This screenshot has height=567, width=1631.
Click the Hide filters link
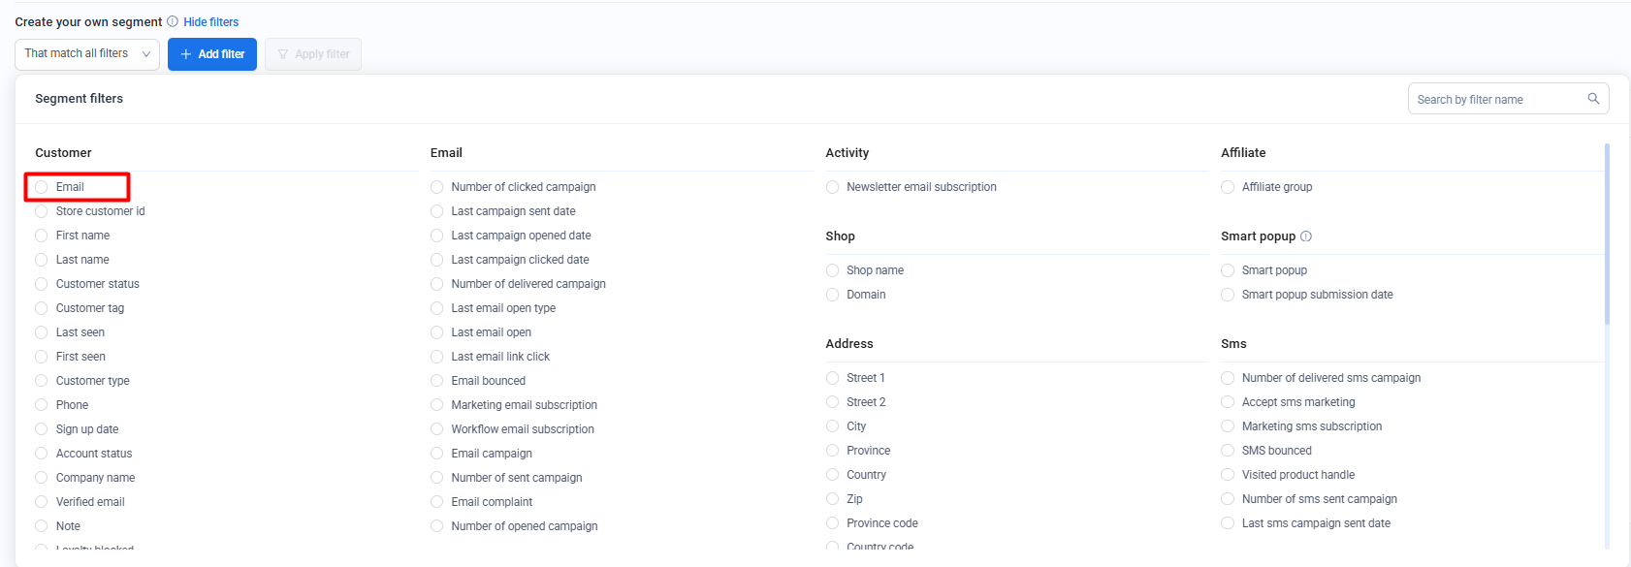coord(210,21)
